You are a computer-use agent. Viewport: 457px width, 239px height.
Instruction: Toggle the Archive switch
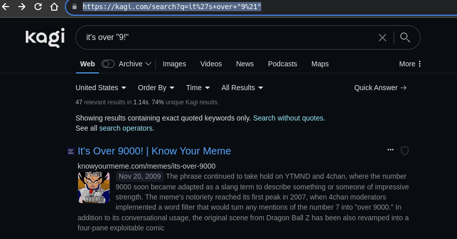tap(108, 64)
